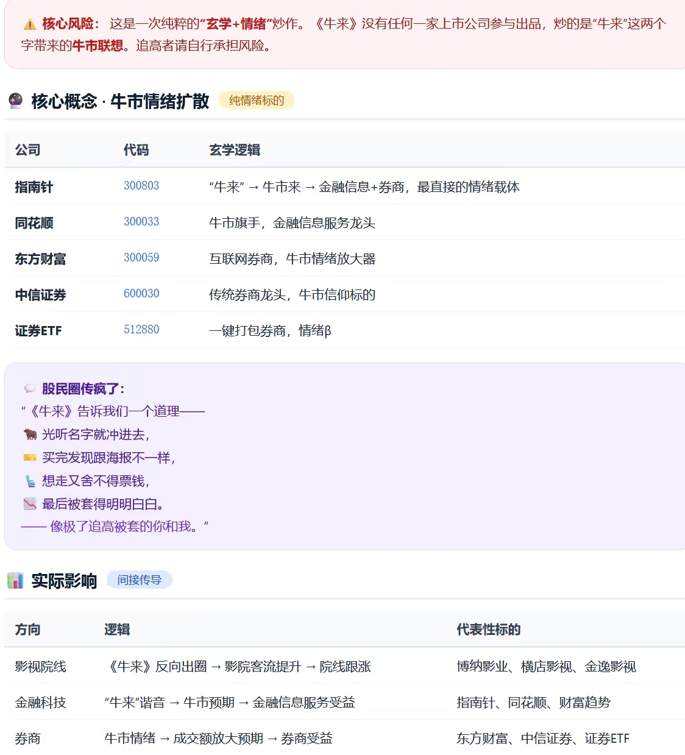Click the heading 实际影响
The height and width of the screenshot is (755, 685).
(x=64, y=581)
